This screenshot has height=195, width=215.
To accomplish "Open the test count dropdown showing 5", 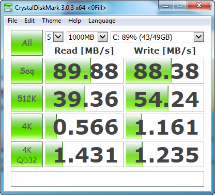I will click(54, 37).
